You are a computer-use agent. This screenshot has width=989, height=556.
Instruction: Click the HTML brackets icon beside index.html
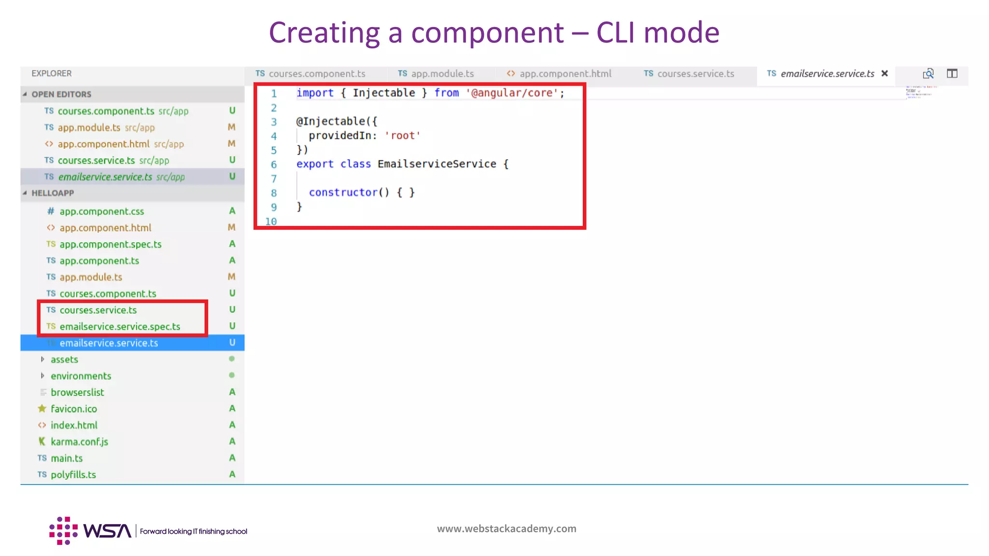pos(42,425)
